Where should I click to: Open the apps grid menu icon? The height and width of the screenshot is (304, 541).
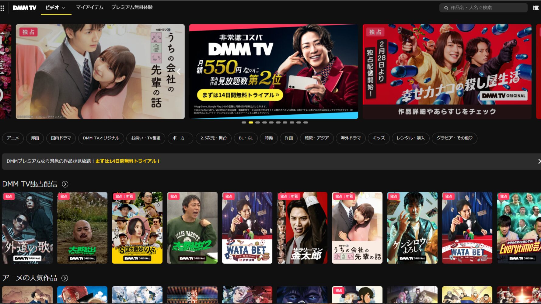click(x=2, y=8)
